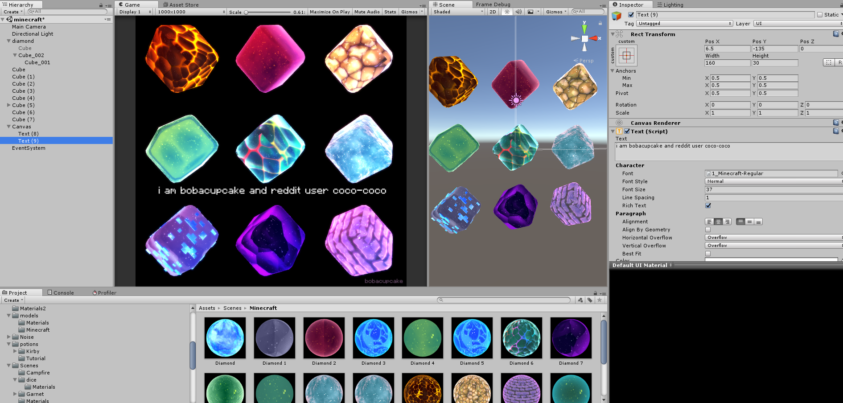Set text alignment to right
843x403 pixels.
(x=727, y=222)
